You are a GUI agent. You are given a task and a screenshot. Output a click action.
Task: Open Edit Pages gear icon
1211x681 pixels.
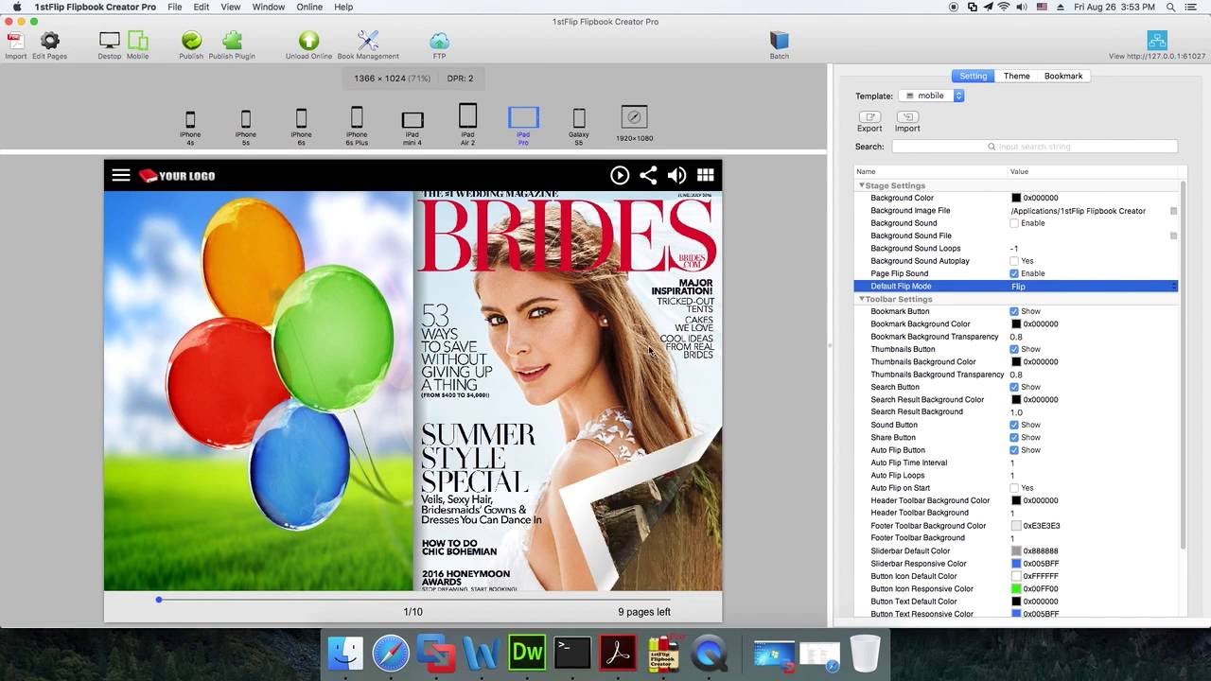(x=49, y=41)
